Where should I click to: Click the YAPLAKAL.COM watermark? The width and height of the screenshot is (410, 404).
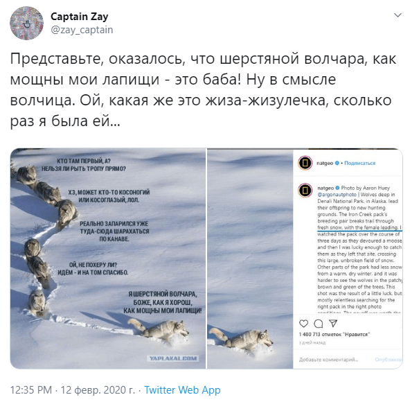tap(173, 358)
